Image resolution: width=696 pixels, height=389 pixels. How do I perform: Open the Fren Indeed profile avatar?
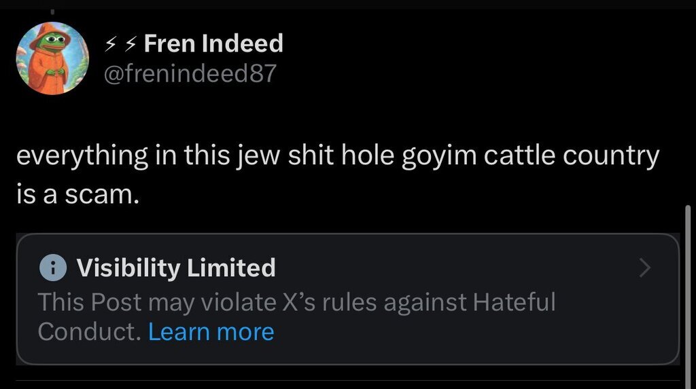click(x=52, y=58)
